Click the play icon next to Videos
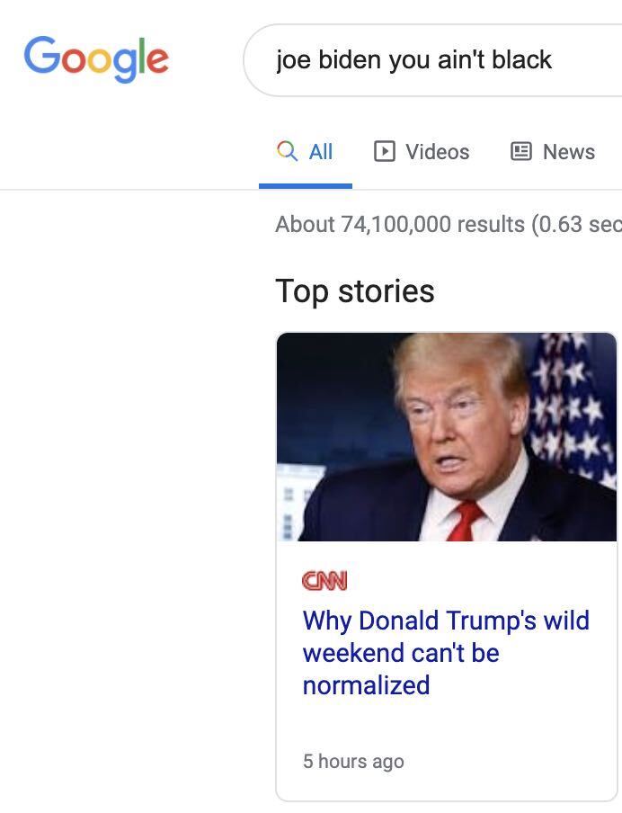622x813 pixels. [x=384, y=151]
